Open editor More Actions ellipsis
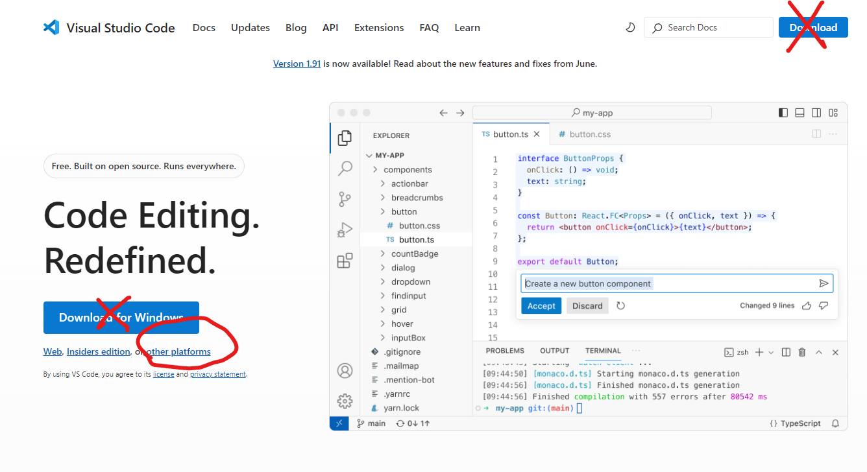This screenshot has height=472, width=867. [833, 134]
